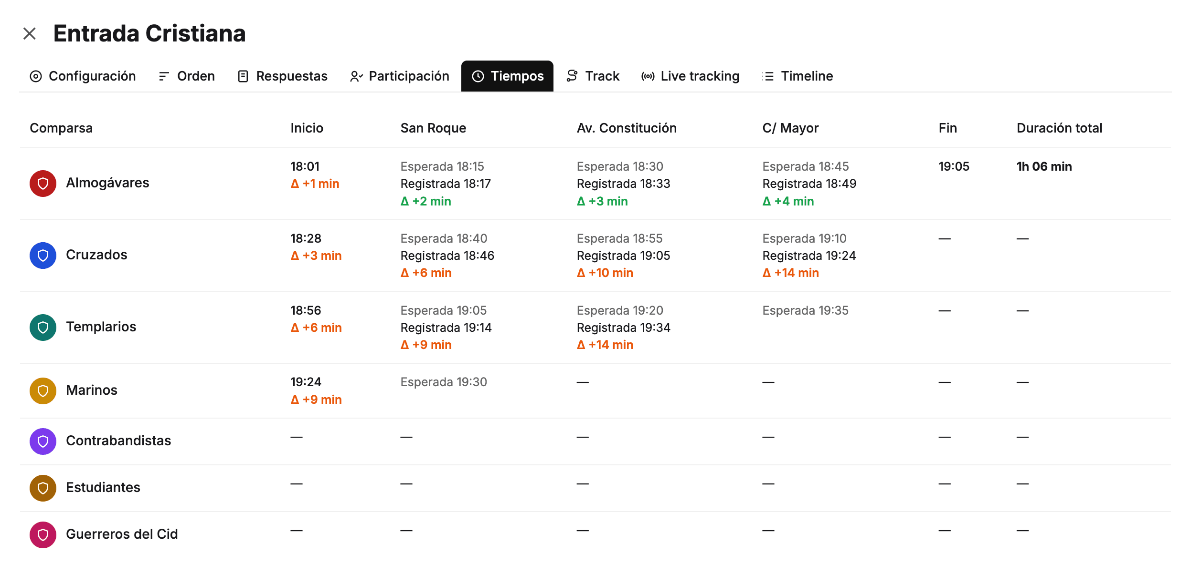Open the Configuración tab
1191x564 pixels.
[83, 76]
